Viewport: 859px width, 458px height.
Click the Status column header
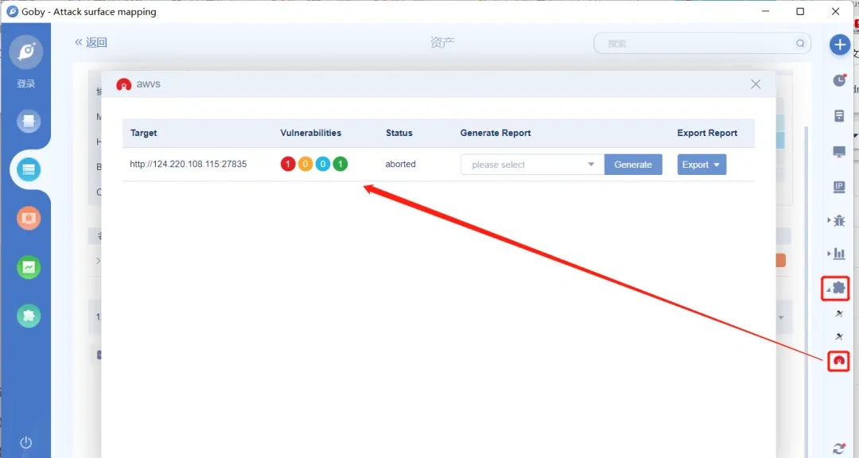(398, 133)
